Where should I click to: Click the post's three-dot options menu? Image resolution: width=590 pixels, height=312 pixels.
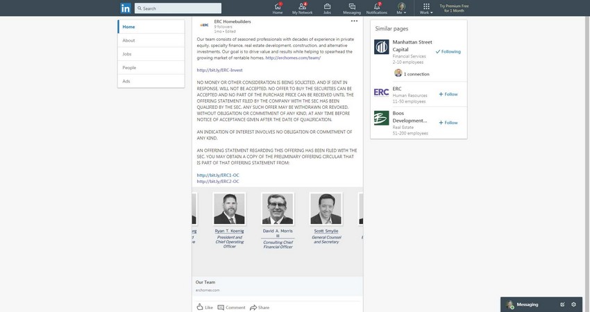tap(355, 21)
